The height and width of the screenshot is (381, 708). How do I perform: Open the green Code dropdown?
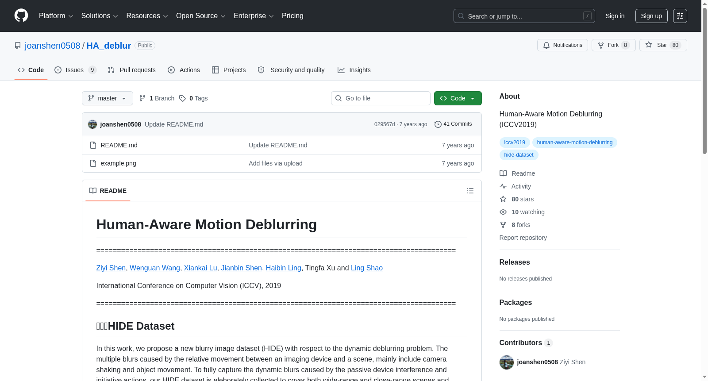click(458, 98)
